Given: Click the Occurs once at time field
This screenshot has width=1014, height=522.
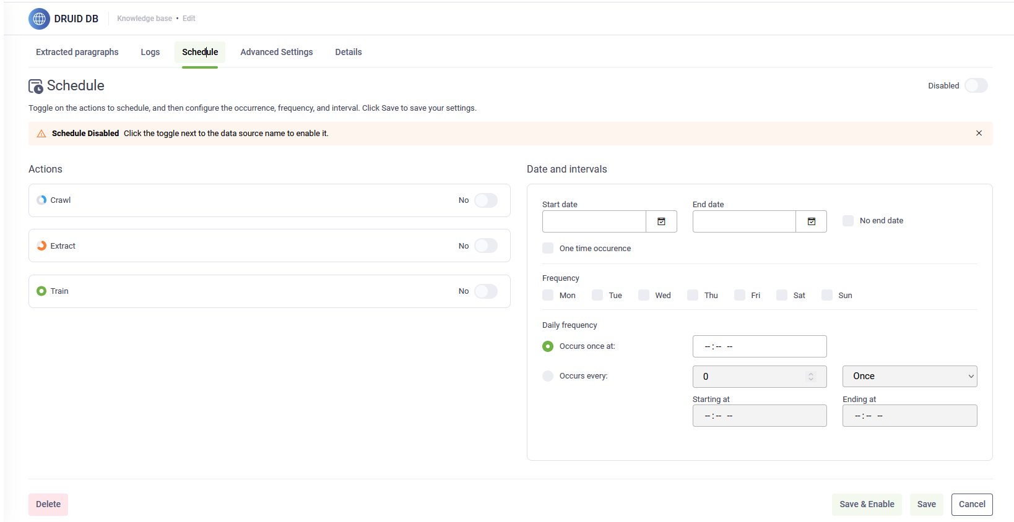Looking at the screenshot, I should point(760,346).
